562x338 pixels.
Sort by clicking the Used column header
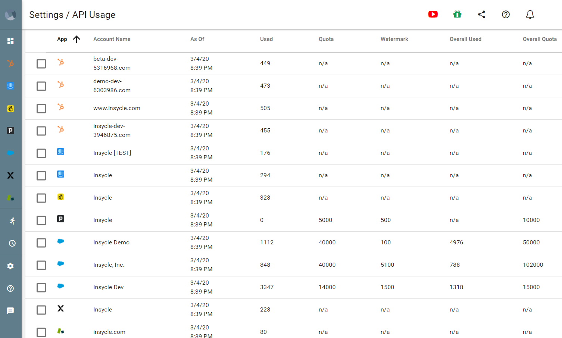coord(266,39)
